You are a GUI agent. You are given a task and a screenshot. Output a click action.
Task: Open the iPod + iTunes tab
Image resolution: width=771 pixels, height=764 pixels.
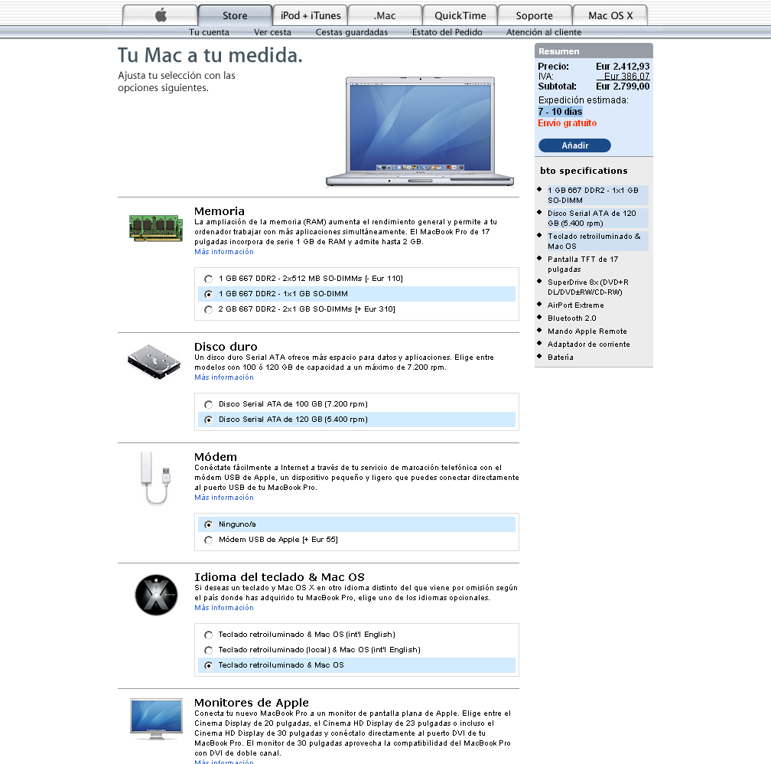pyautogui.click(x=311, y=15)
